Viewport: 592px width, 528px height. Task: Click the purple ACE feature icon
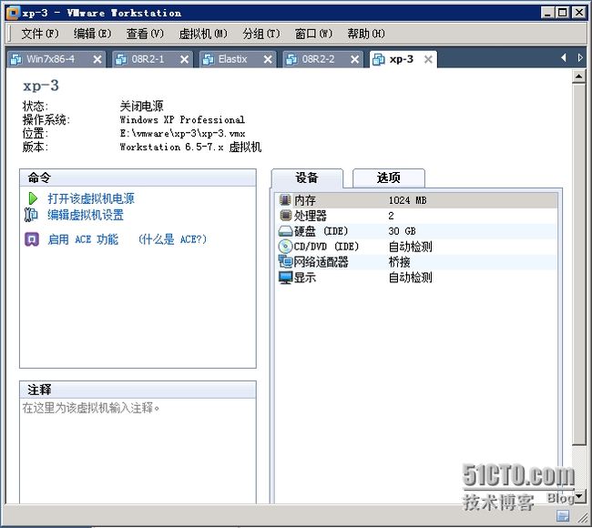coord(32,239)
